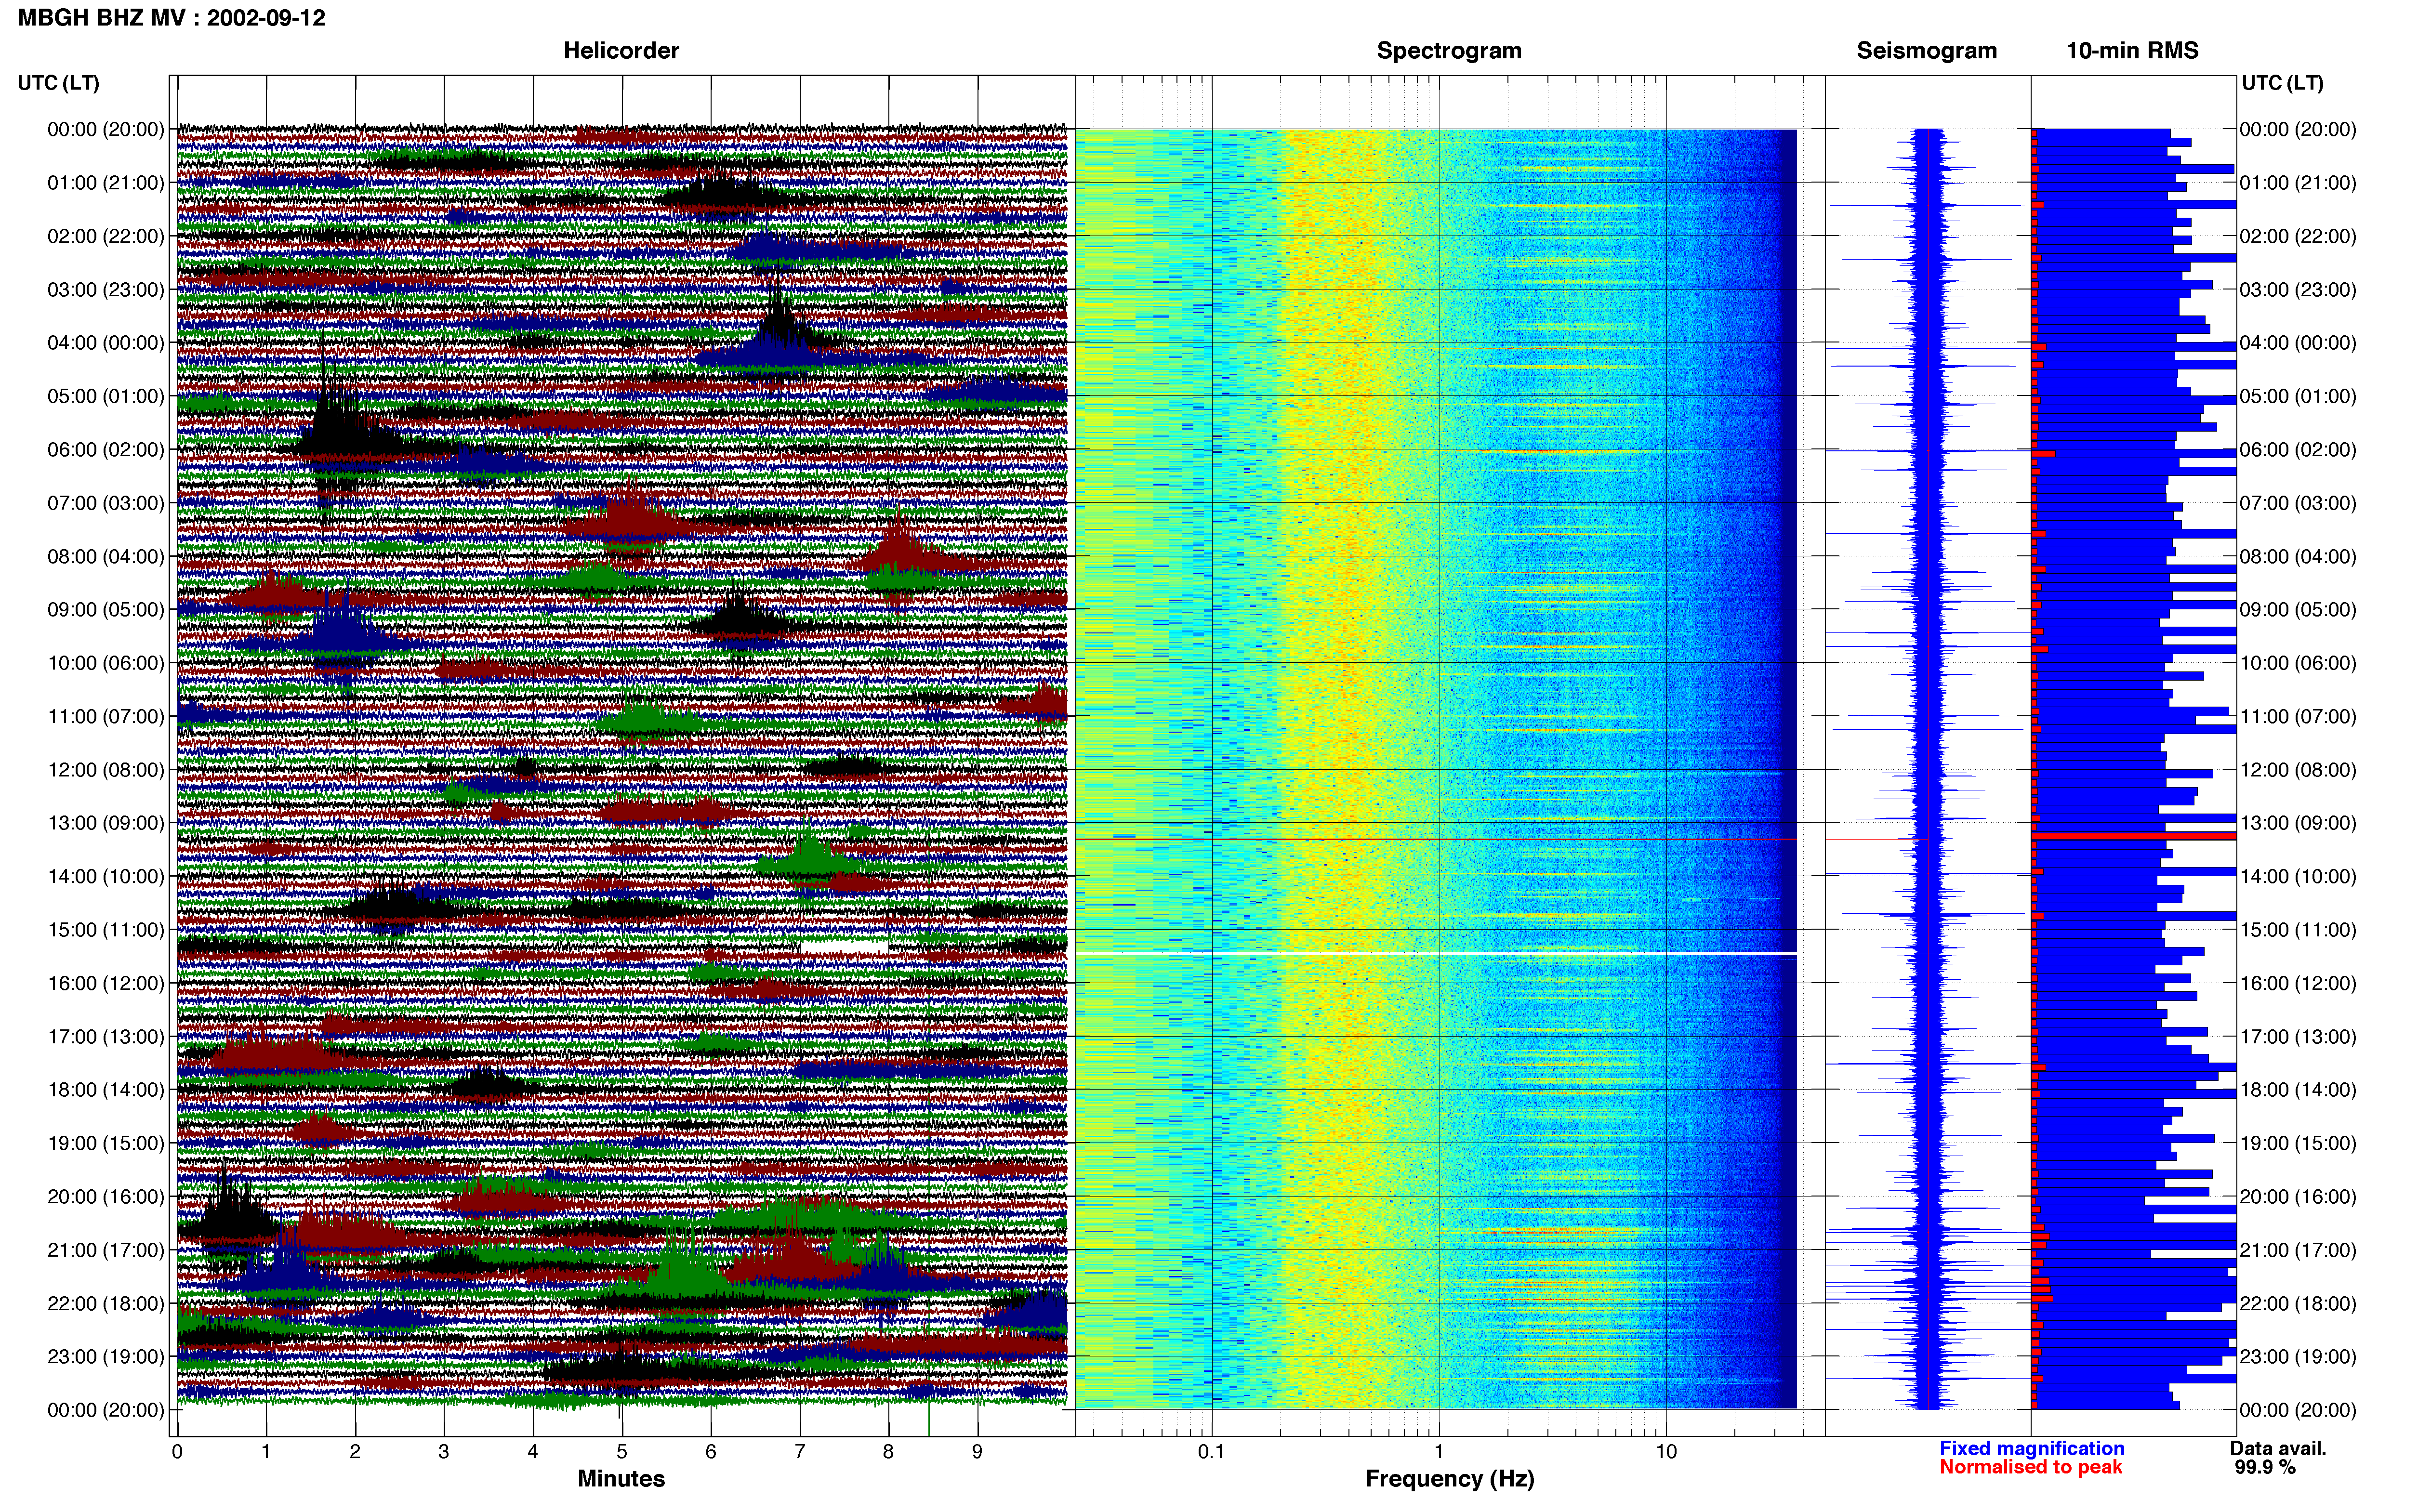Click the 'Seismogram' panel heading
Image resolution: width=2418 pixels, height=1512 pixels.
coord(1926,50)
